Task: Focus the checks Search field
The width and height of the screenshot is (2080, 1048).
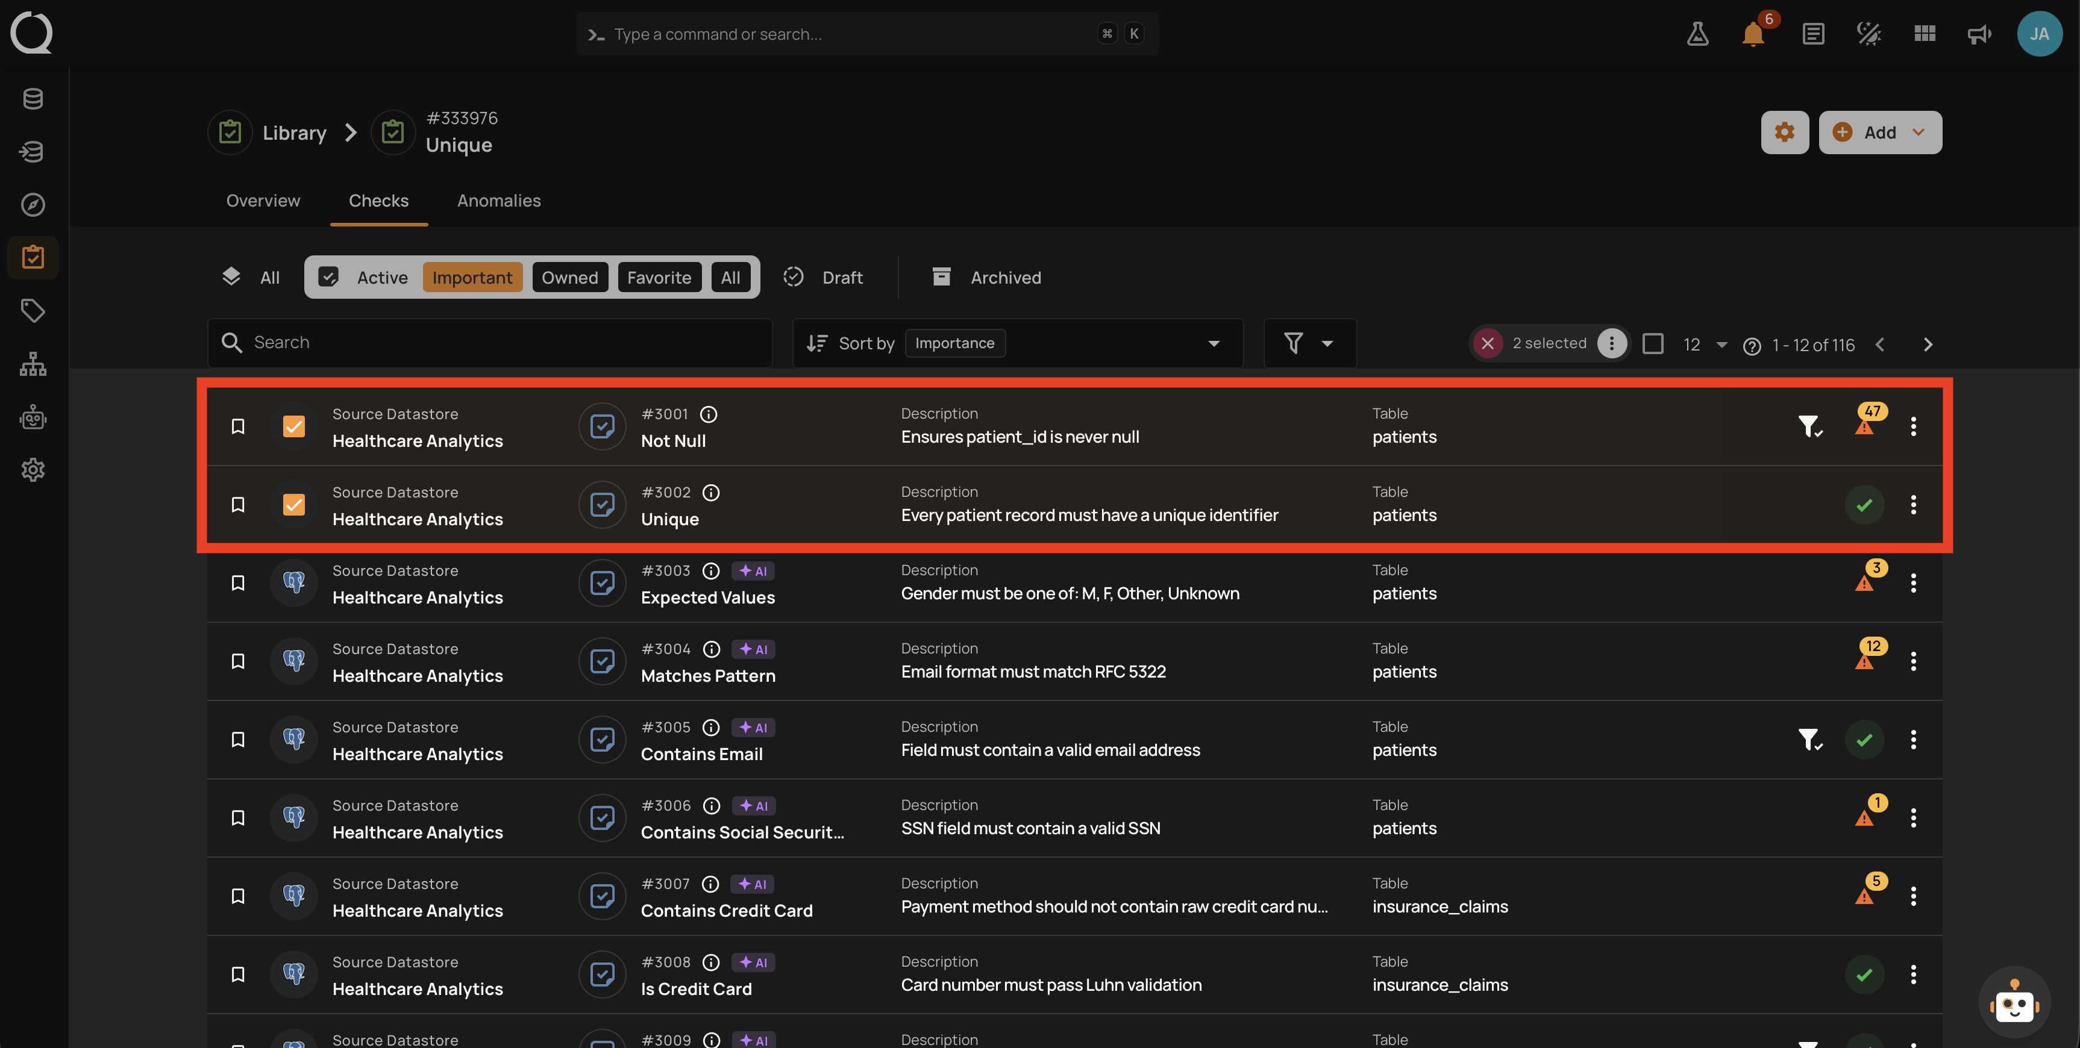Action: point(489,343)
